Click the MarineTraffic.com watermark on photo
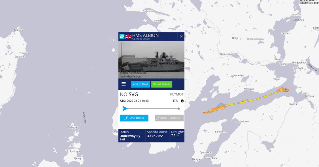This screenshot has height=167, width=319. [x=130, y=77]
